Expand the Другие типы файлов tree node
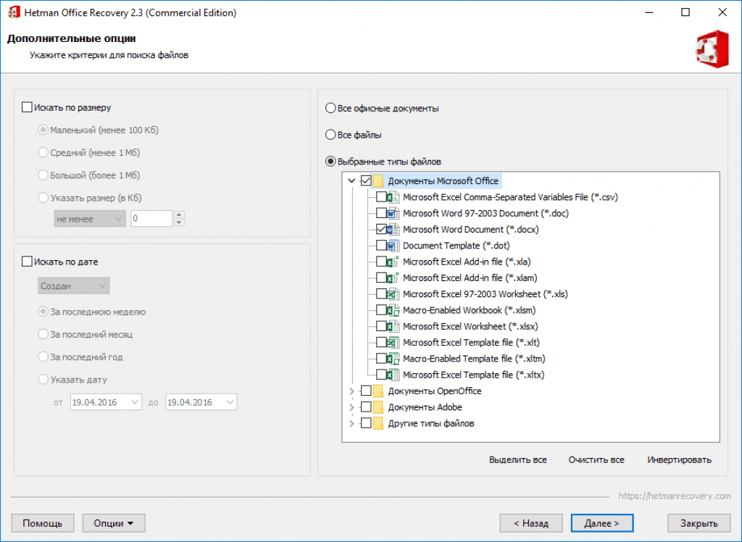This screenshot has height=542, width=742. click(352, 423)
